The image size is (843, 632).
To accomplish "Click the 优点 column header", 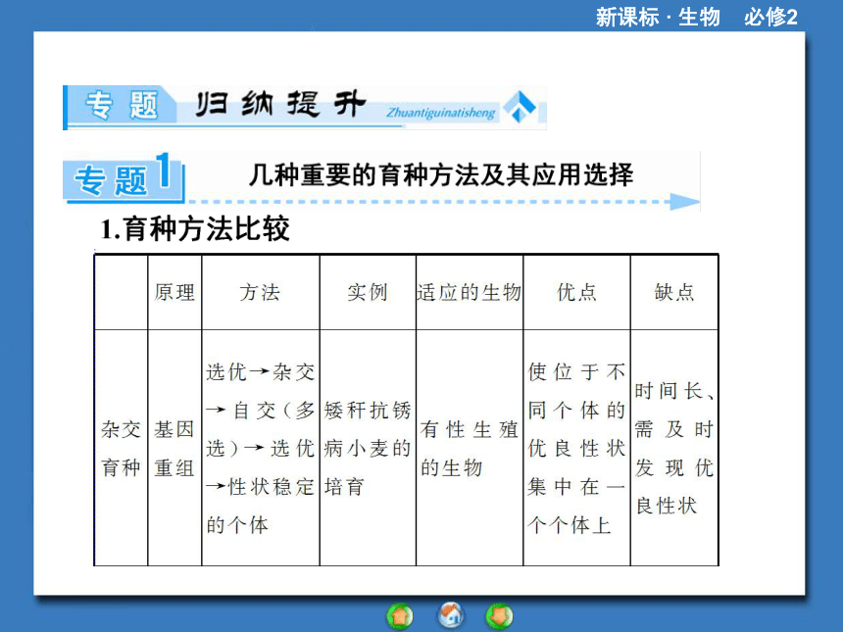I will [576, 292].
